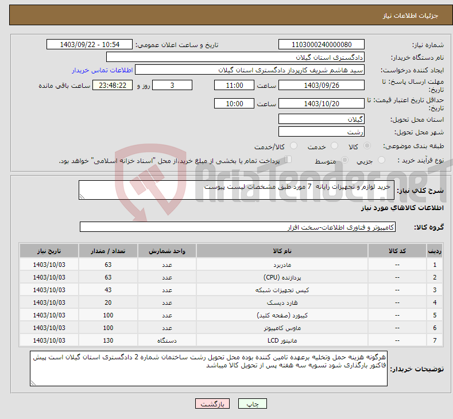
Task: Click the تعداد / مقدار column header
Action: click(x=108, y=251)
